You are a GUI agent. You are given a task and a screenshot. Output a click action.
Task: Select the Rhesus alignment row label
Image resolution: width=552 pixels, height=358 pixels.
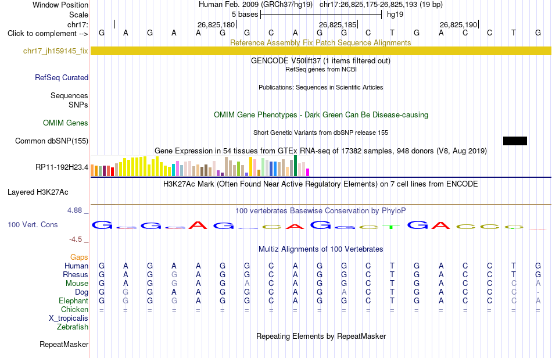pos(76,274)
